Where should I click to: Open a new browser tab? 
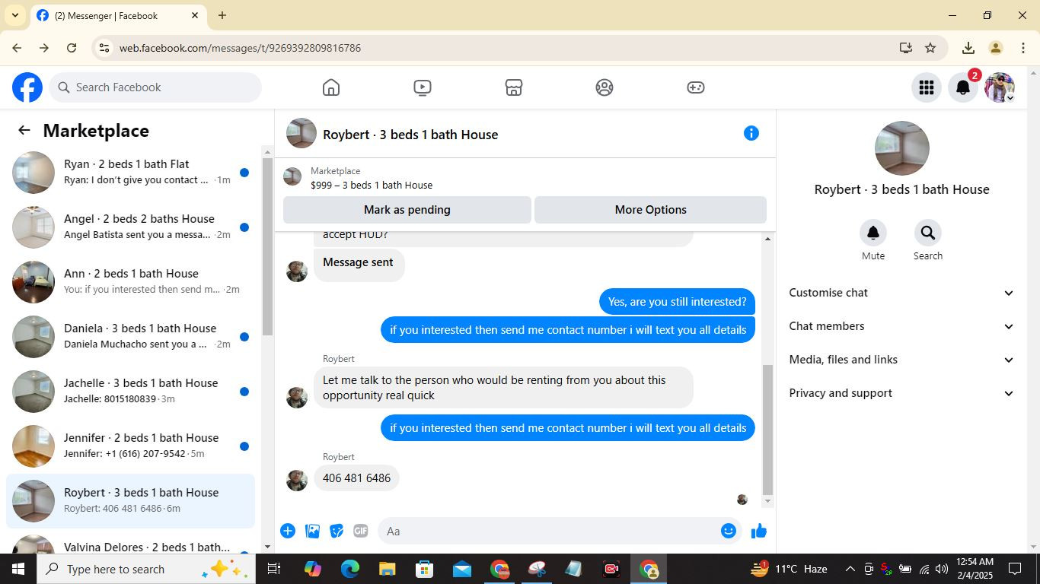point(222,15)
